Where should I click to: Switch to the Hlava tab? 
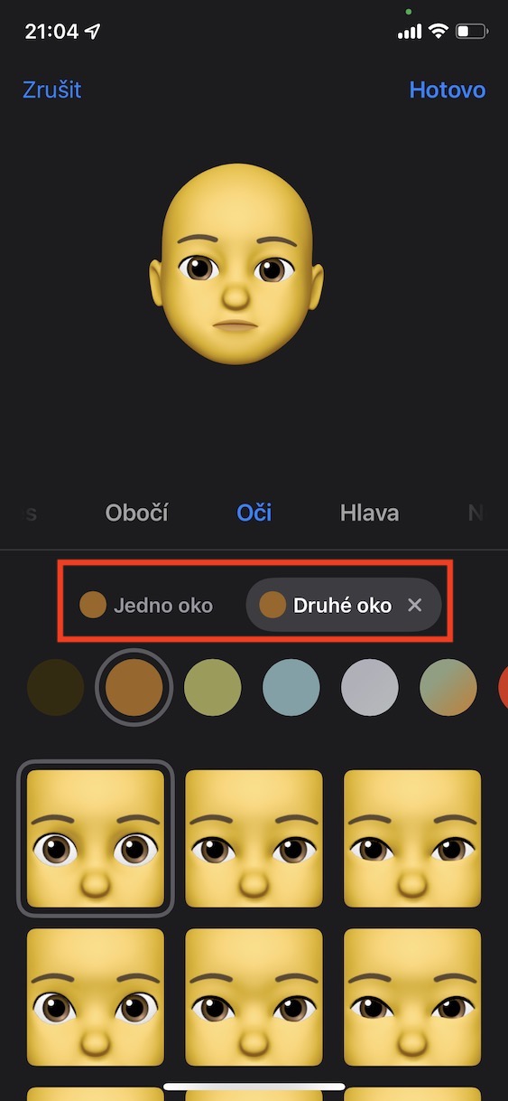(x=370, y=513)
